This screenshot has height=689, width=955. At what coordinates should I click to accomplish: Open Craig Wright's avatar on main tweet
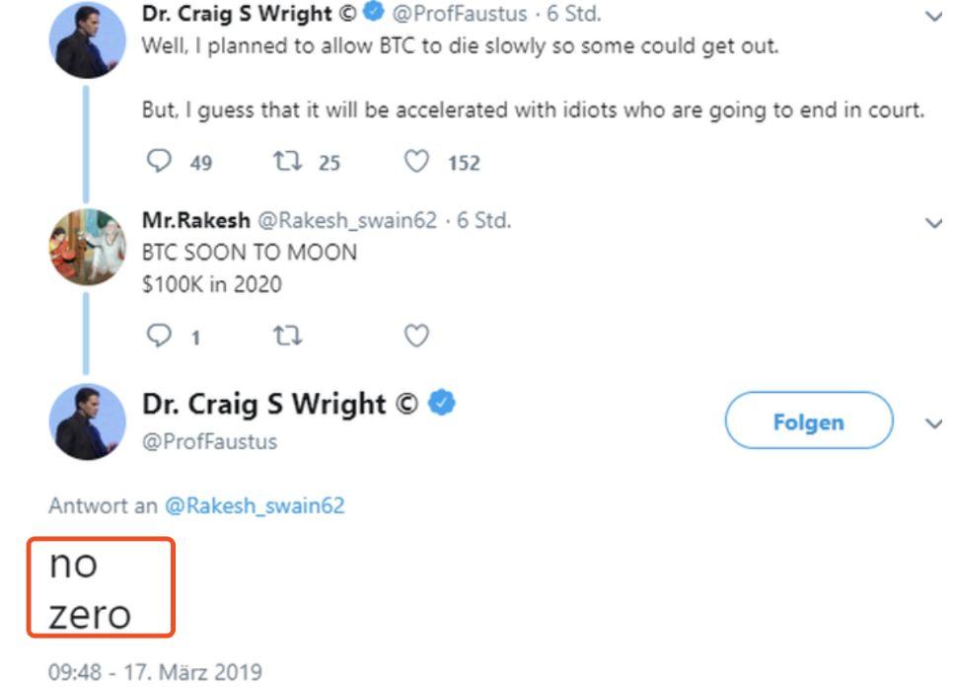click(87, 421)
